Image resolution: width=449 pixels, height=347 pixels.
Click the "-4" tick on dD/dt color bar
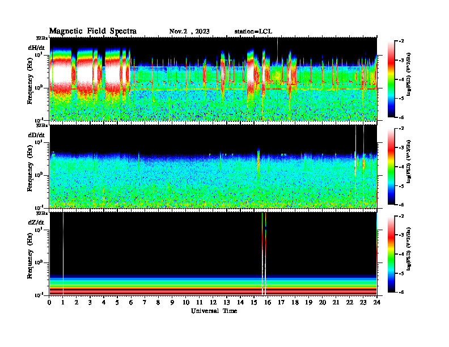(401, 167)
